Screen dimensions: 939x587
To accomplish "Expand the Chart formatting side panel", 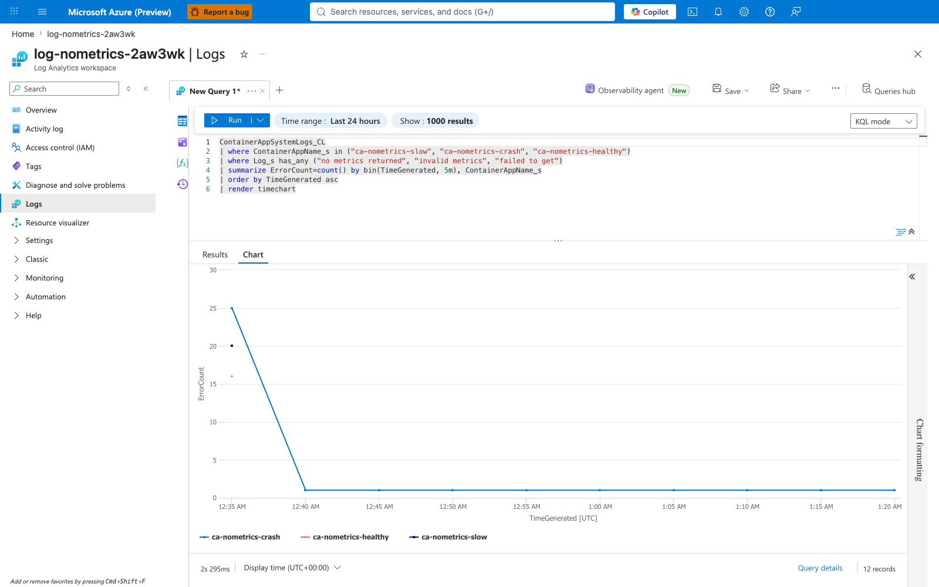I will pyautogui.click(x=913, y=276).
